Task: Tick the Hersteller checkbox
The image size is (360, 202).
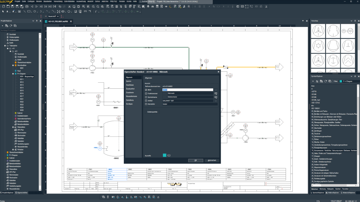Action: (146, 104)
